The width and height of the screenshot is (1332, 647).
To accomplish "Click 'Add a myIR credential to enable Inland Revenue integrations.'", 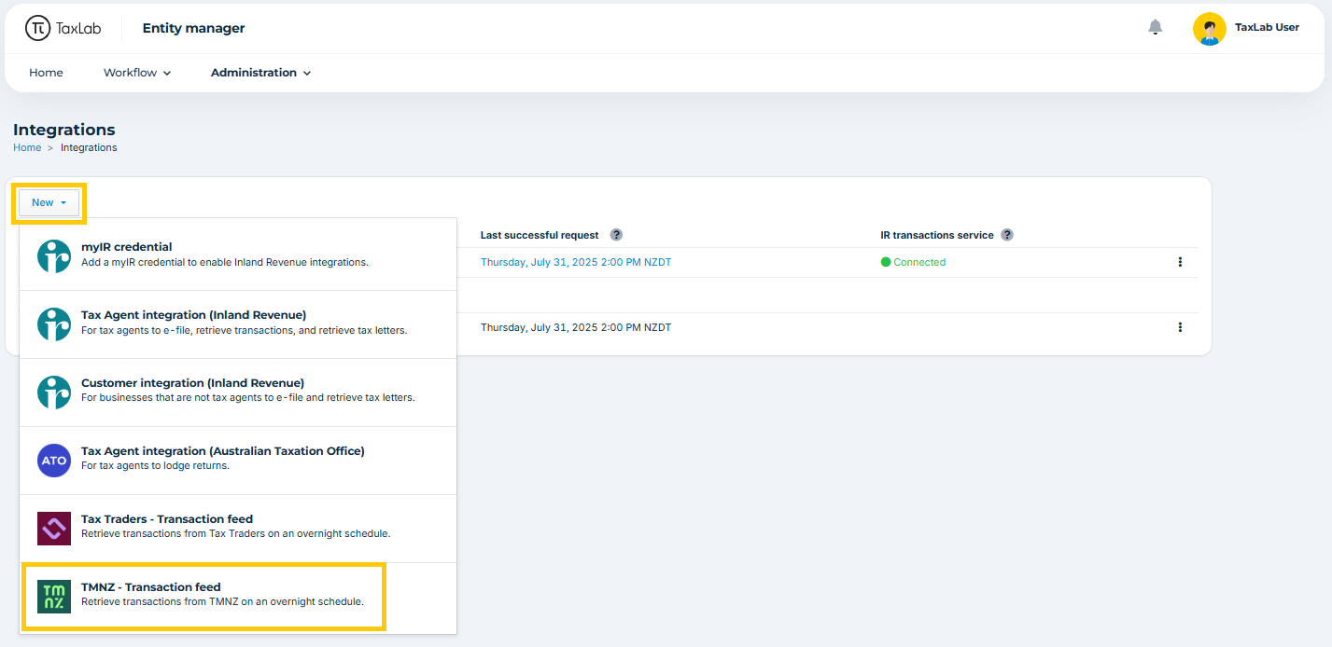I will coord(225,262).
